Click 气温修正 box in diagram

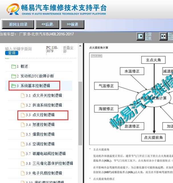pos(106,86)
